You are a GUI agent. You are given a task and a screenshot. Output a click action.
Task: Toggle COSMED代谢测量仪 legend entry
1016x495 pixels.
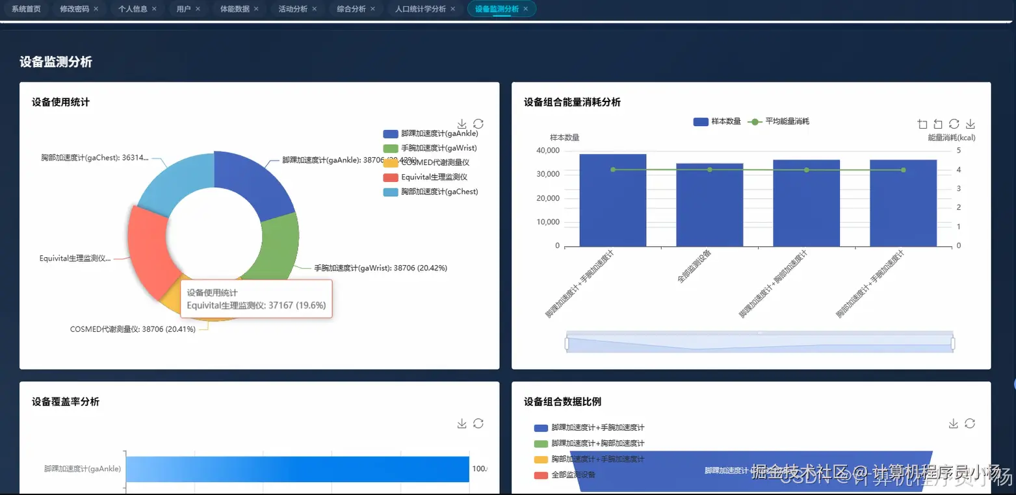pos(426,162)
